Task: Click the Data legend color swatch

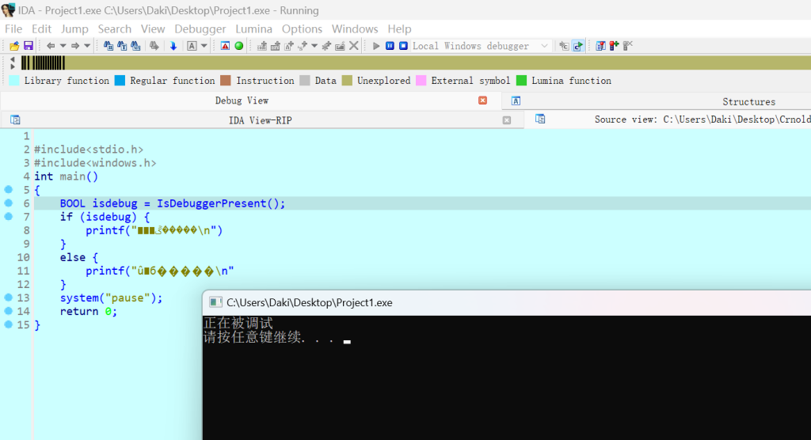Action: 305,80
